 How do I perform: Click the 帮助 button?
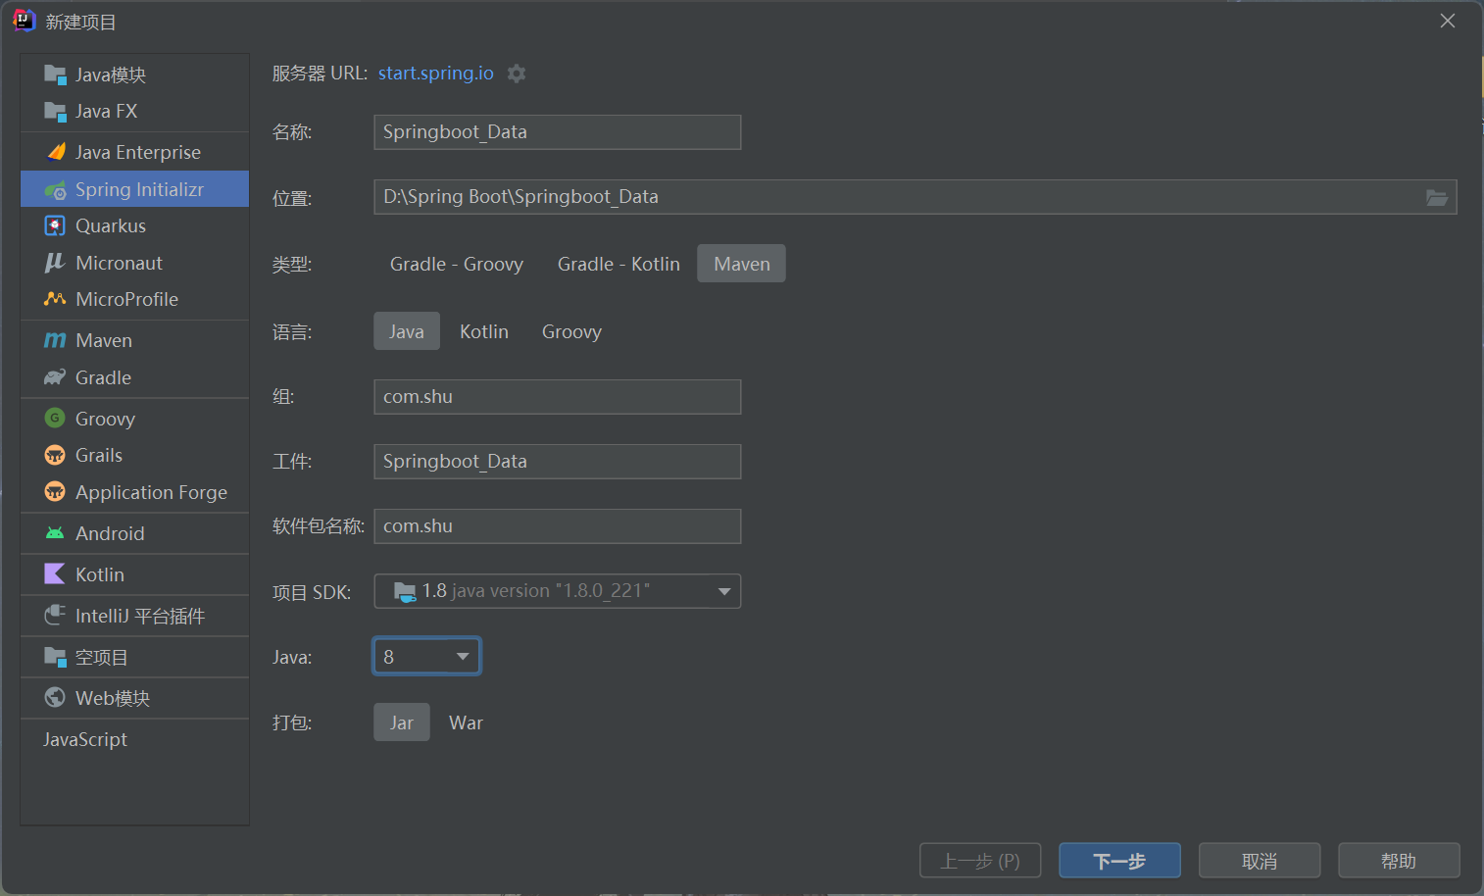[1399, 861]
